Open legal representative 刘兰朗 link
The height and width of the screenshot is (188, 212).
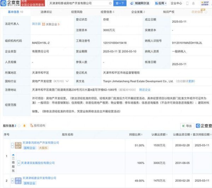point(36,24)
